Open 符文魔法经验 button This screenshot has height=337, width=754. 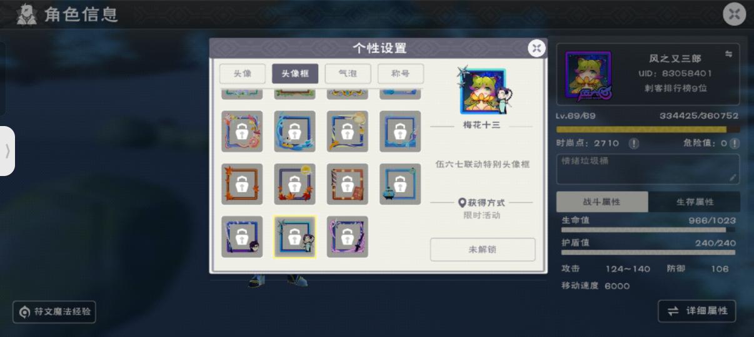pos(54,312)
